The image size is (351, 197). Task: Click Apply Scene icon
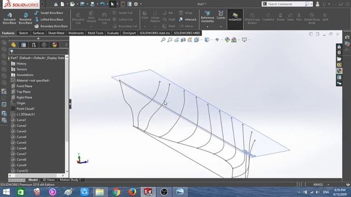[x=235, y=40]
